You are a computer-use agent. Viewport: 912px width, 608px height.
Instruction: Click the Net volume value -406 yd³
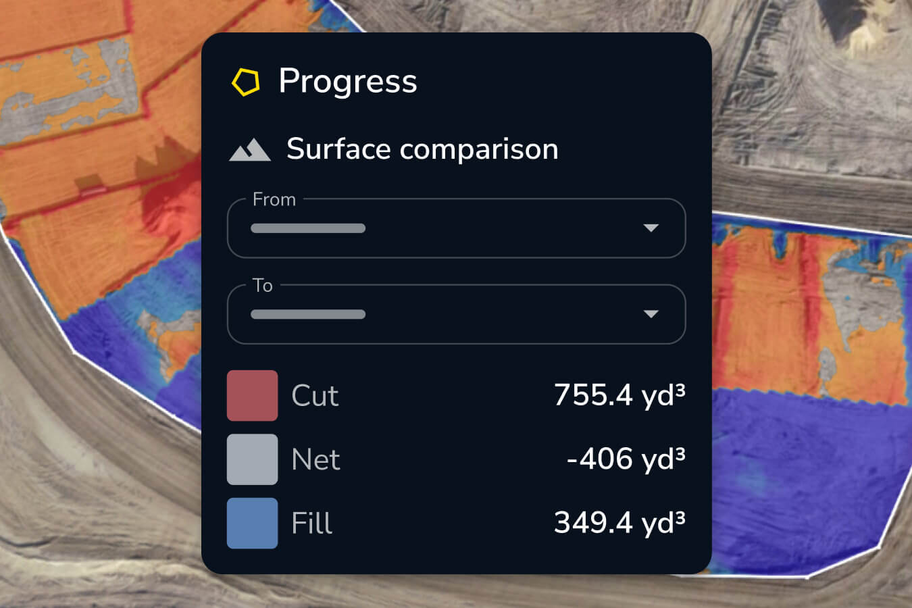click(x=626, y=459)
